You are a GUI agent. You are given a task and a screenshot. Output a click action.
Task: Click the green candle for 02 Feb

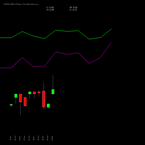[x=48, y=106]
